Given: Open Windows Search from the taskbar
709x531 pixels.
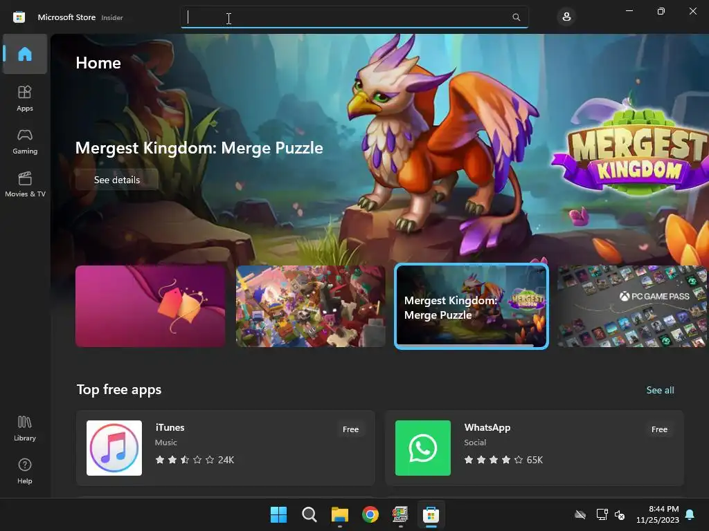Looking at the screenshot, I should coord(309,514).
